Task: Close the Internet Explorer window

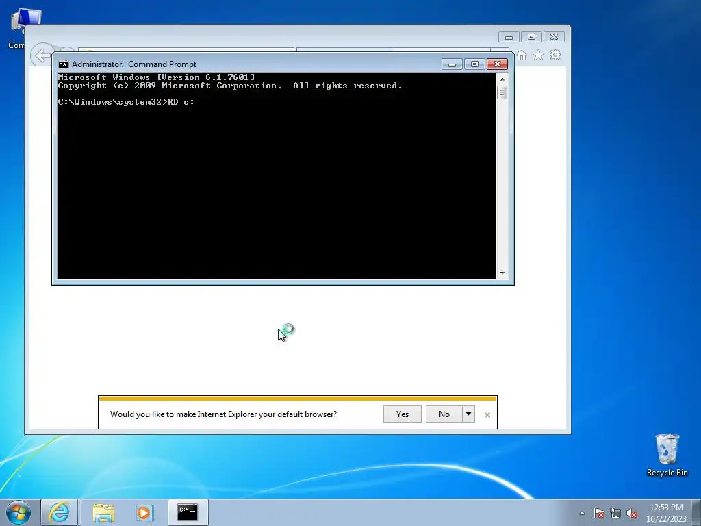Action: click(555, 37)
